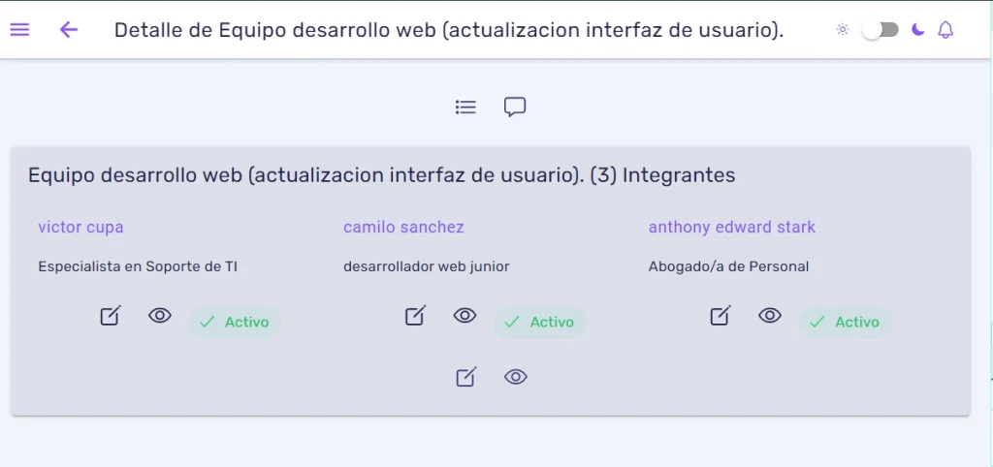The image size is (993, 467).
Task: View anthony edward stark's details eye icon
Action: [x=769, y=315]
